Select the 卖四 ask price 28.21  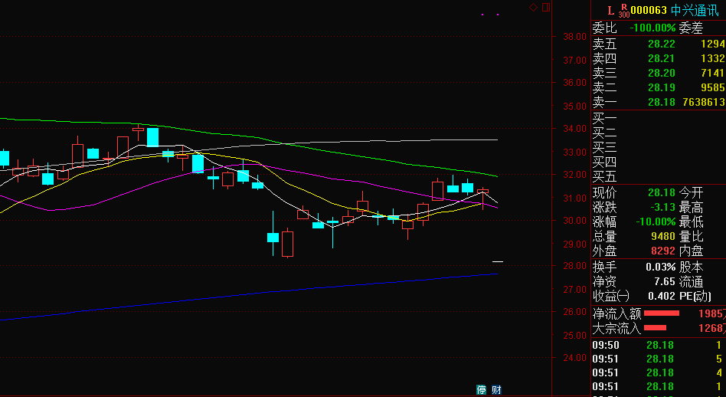pyautogui.click(x=661, y=58)
